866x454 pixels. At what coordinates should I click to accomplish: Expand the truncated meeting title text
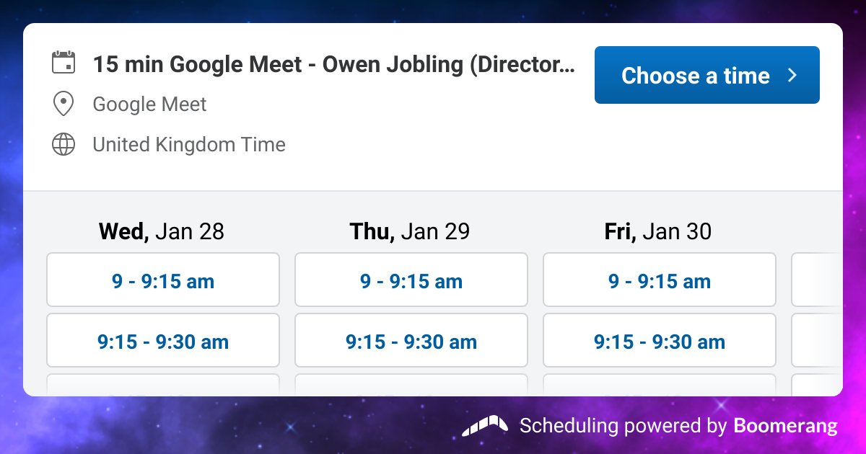[x=333, y=64]
